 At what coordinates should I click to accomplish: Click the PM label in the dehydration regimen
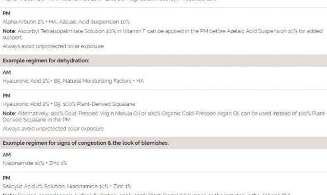point(6,96)
